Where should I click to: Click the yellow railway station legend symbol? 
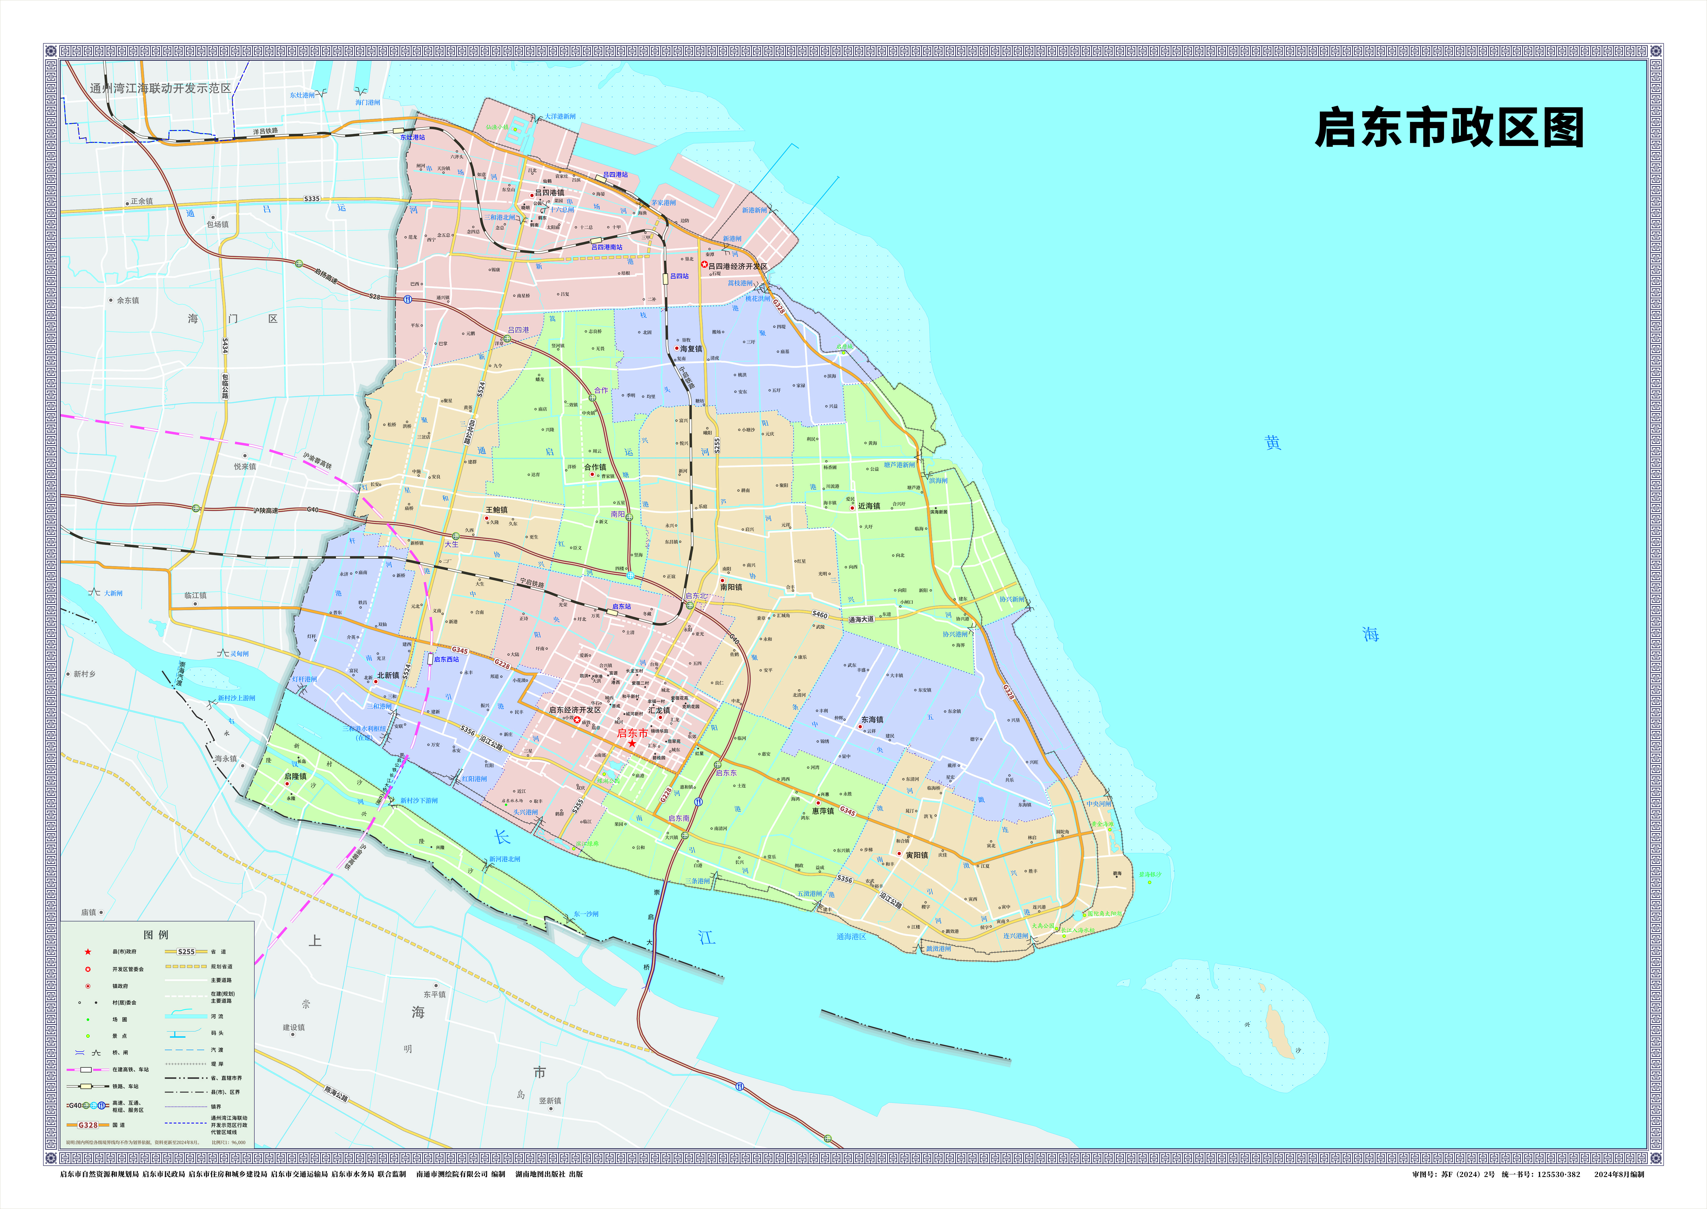click(86, 1086)
